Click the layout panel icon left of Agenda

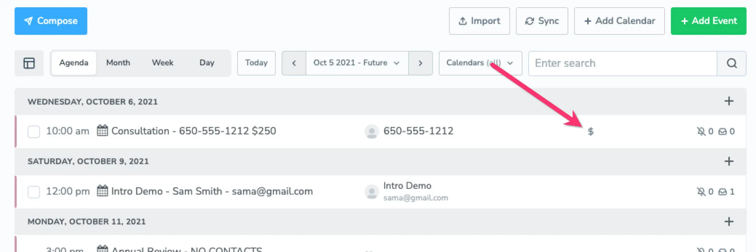[29, 63]
